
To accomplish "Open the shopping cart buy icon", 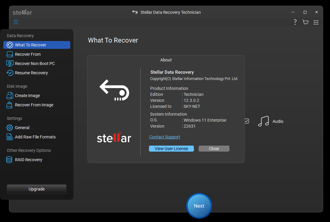I will pos(305,22).
